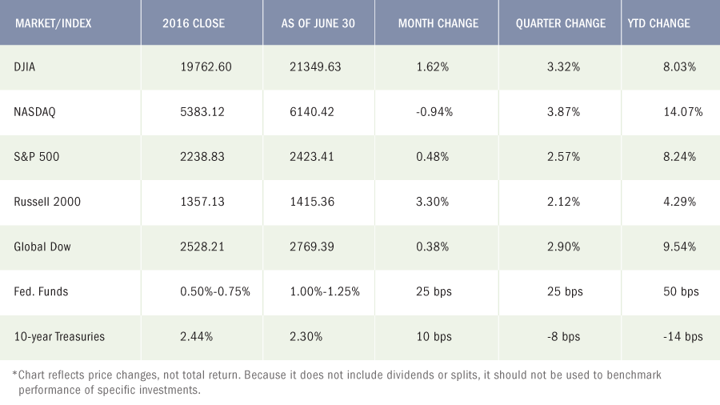Click the Global Dow row label
The height and width of the screenshot is (405, 720).
[42, 247]
